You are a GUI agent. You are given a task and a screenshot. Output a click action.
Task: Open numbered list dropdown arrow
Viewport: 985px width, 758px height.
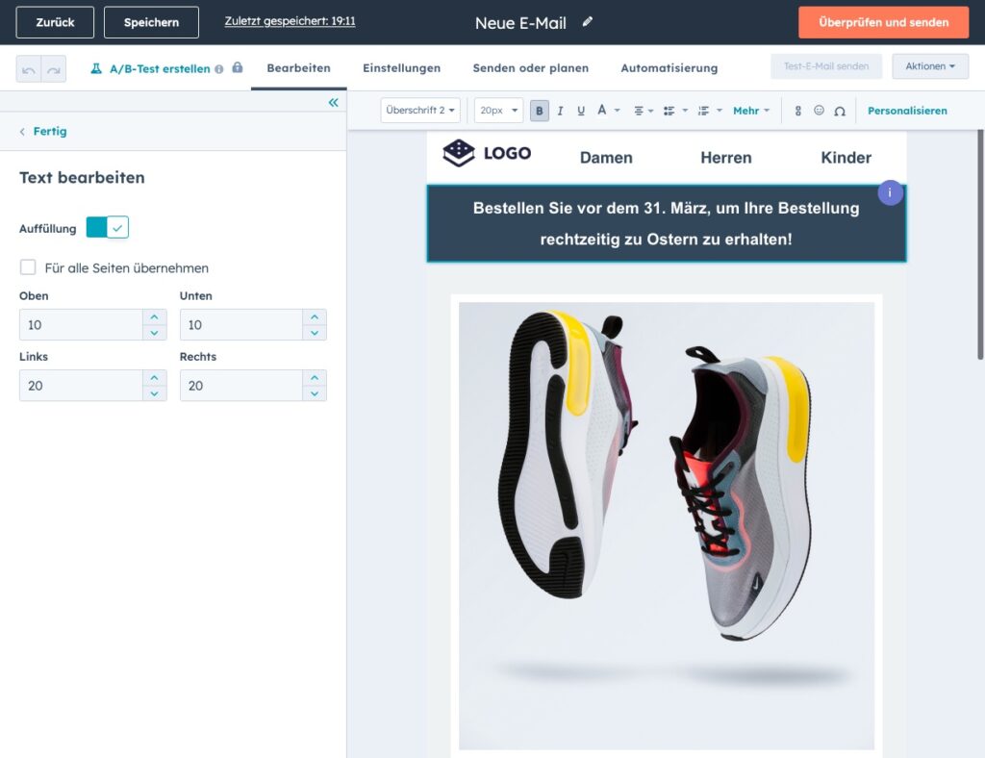point(720,111)
